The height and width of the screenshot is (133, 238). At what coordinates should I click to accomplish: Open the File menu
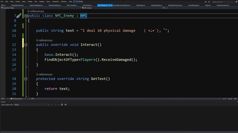2,1
